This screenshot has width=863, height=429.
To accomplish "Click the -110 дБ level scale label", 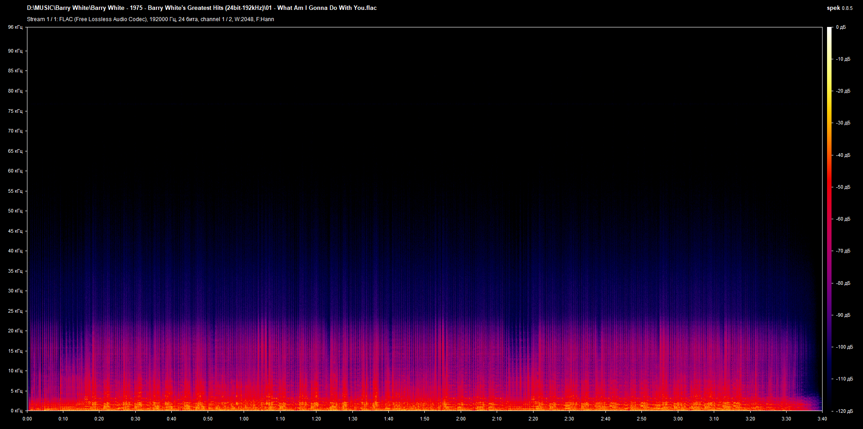I will pos(844,379).
